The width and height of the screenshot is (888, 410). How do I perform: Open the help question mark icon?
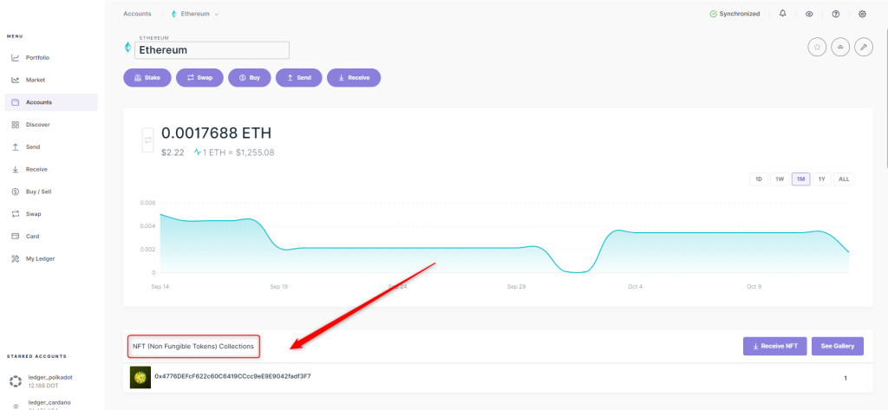point(835,14)
